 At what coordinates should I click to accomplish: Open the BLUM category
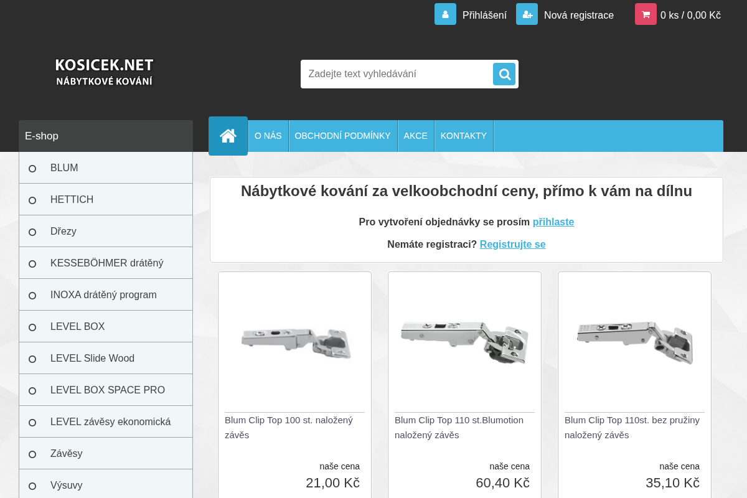coord(106,168)
